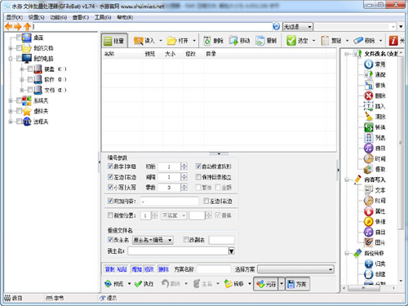Click the yellow open folder icon
This screenshot has width=408, height=306.
(172, 41)
